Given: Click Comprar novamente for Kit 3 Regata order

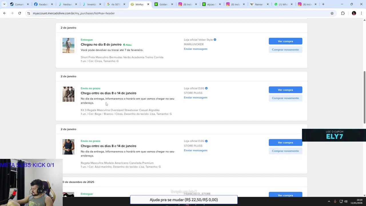Looking at the screenshot, I should pos(285,98).
